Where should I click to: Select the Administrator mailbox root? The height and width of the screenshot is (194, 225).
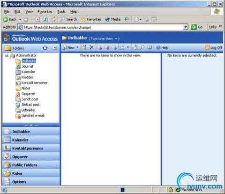[26, 55]
